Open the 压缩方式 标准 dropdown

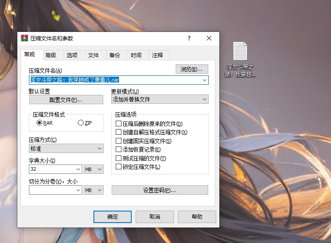pos(66,148)
